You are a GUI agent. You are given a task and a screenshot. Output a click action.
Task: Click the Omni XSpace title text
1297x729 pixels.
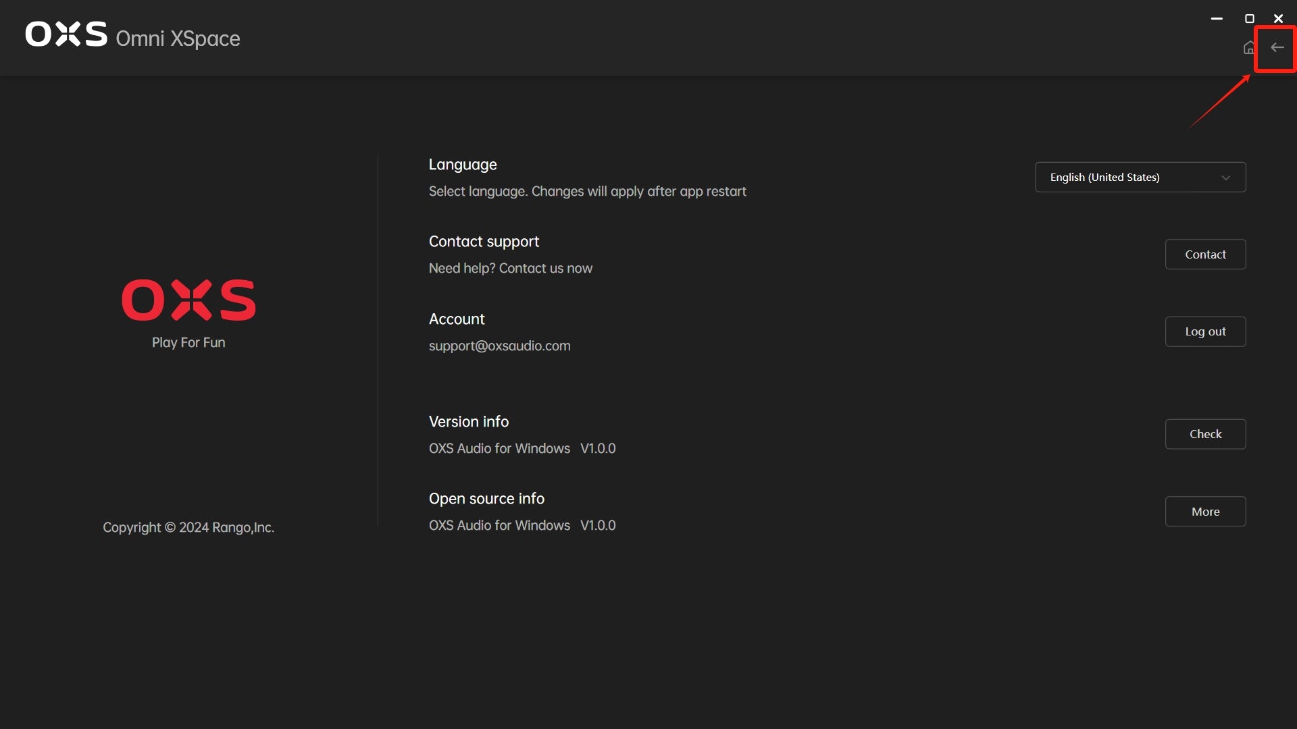pyautogui.click(x=178, y=38)
